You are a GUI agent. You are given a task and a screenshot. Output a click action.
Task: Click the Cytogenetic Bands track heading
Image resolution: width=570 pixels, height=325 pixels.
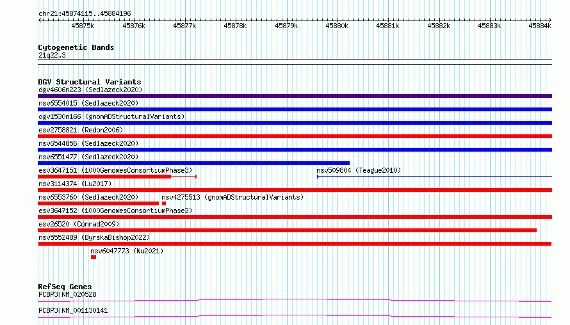point(76,47)
